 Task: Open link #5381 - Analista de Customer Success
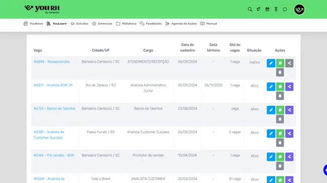(x=49, y=135)
